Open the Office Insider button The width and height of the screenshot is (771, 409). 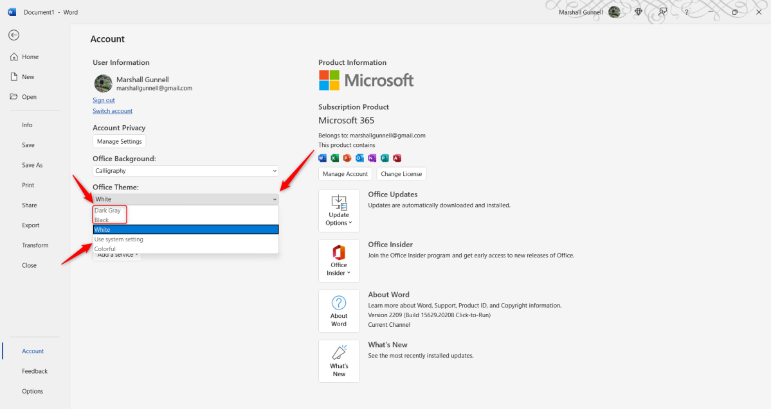click(x=339, y=261)
